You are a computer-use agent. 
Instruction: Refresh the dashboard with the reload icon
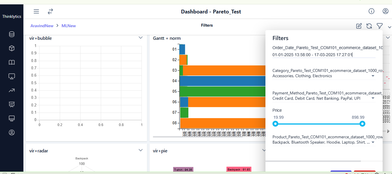point(369,26)
